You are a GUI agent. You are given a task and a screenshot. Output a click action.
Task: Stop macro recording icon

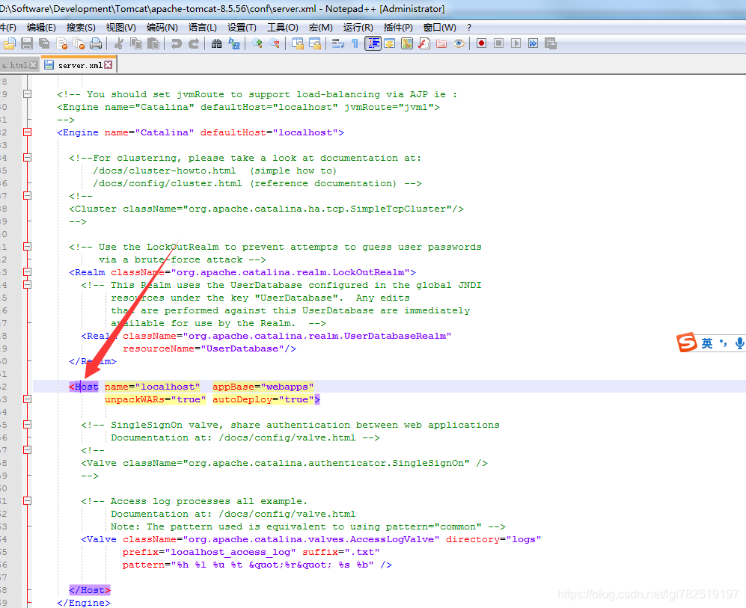click(498, 43)
